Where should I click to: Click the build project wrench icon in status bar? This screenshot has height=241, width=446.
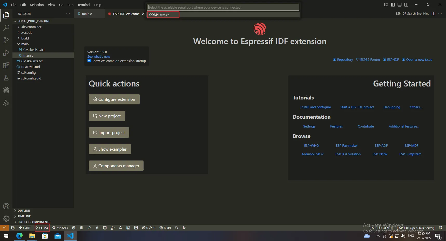89,228
